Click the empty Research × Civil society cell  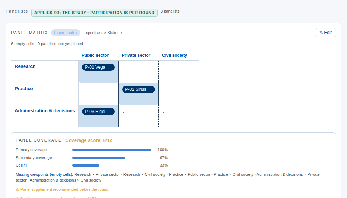coord(179,72)
